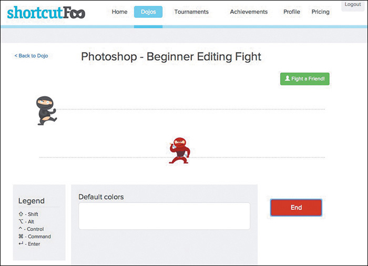Screen dimensions: 368x266
Task: Open the Home page
Action: coord(119,12)
